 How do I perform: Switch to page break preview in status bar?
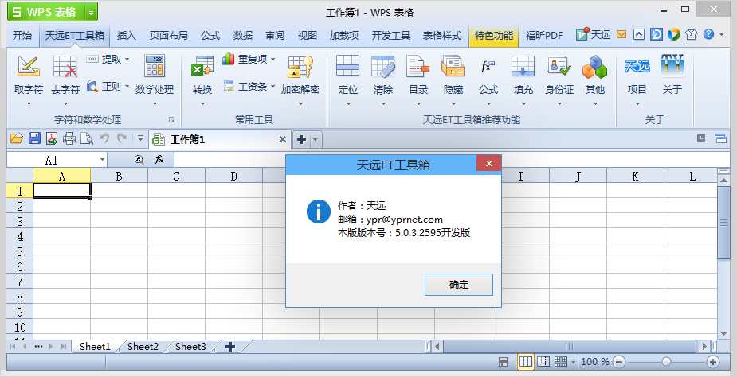click(x=543, y=362)
